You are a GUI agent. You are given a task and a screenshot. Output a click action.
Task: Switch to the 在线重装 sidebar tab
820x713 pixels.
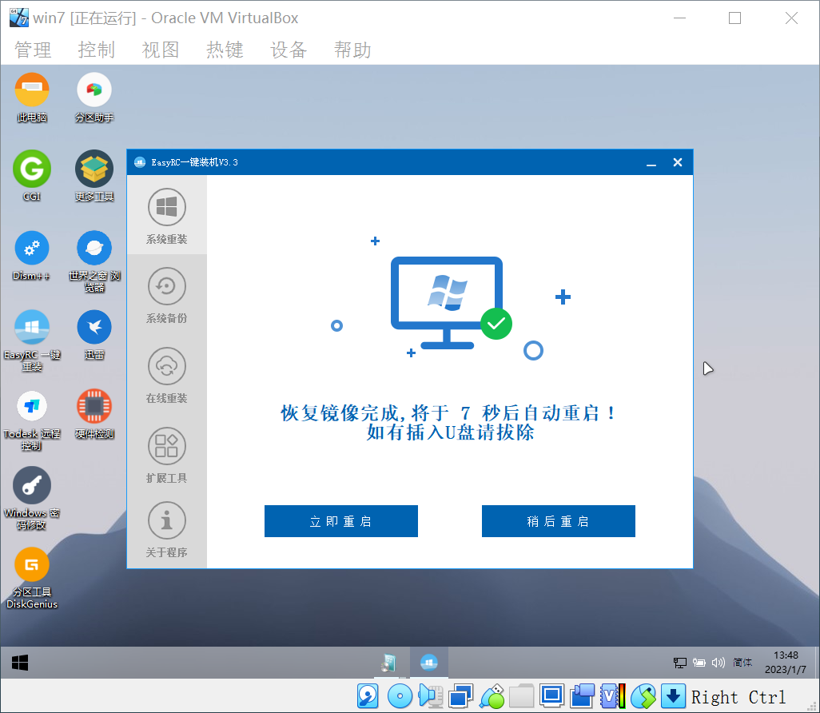[167, 375]
